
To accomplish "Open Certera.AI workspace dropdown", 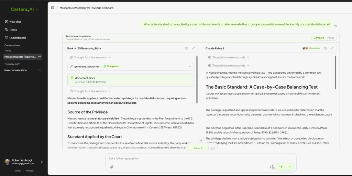I will pyautogui.click(x=37, y=10).
